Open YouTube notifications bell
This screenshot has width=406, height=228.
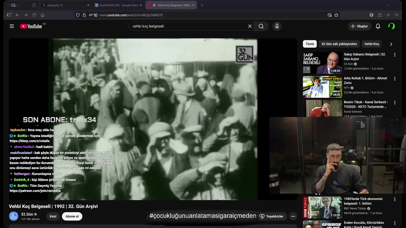[x=378, y=26]
